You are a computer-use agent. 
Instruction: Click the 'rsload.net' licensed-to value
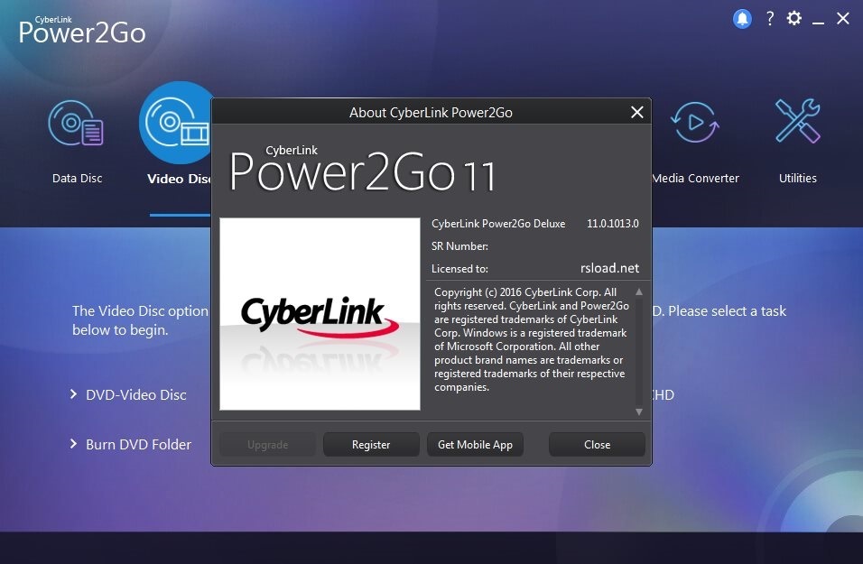(x=609, y=268)
